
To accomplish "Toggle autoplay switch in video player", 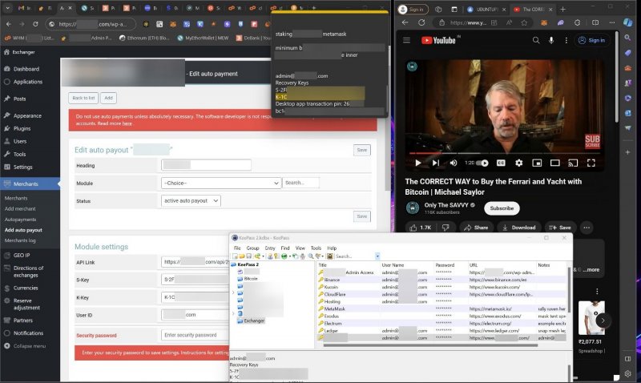I will pyautogui.click(x=482, y=163).
